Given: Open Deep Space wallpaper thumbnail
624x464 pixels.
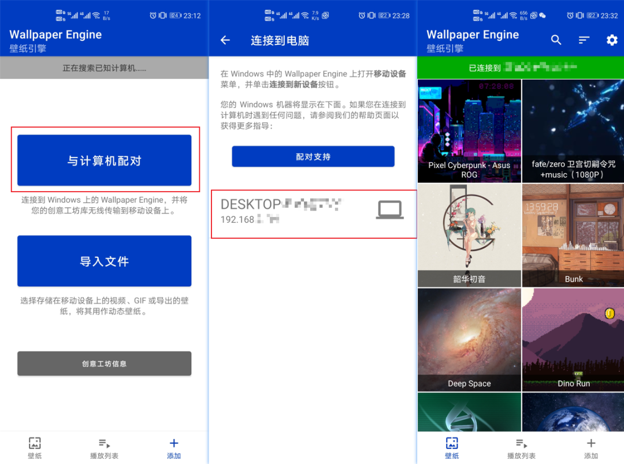Looking at the screenshot, I should pos(469,340).
